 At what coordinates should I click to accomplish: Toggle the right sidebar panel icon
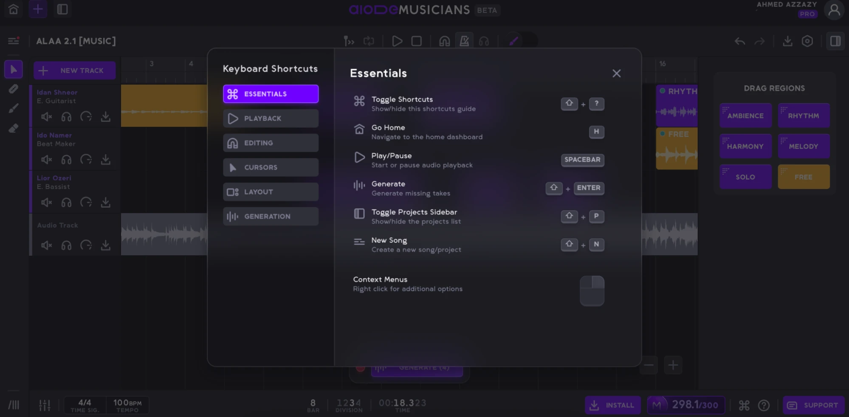coord(835,41)
